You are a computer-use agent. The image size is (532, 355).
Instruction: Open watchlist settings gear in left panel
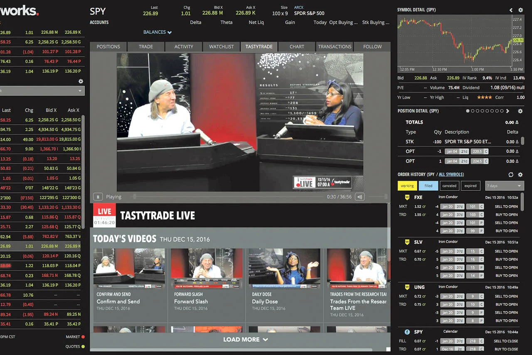pos(81,81)
